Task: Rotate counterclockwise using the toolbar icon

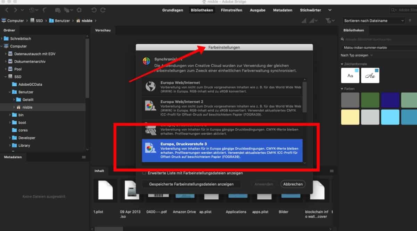Action: click(x=94, y=10)
